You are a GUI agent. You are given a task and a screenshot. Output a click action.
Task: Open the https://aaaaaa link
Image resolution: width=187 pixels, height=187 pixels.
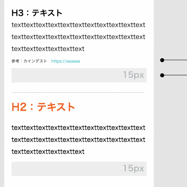coord(65,61)
